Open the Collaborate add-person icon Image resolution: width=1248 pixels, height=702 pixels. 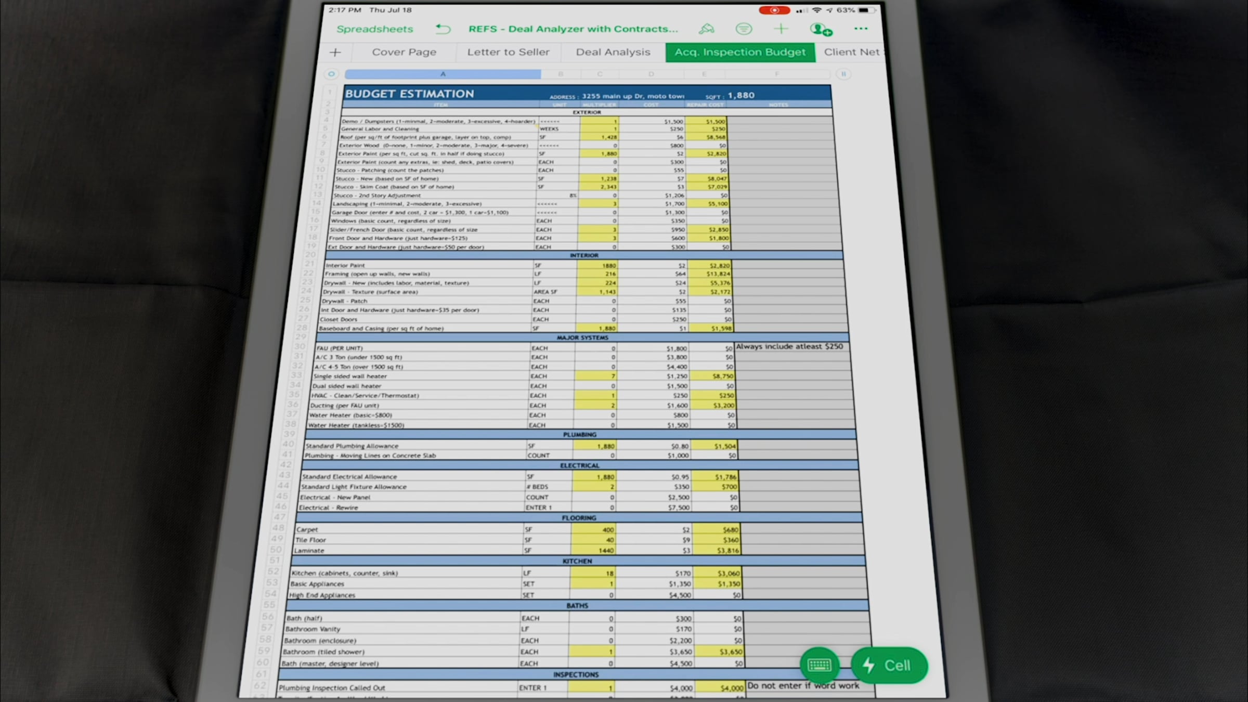[821, 30]
